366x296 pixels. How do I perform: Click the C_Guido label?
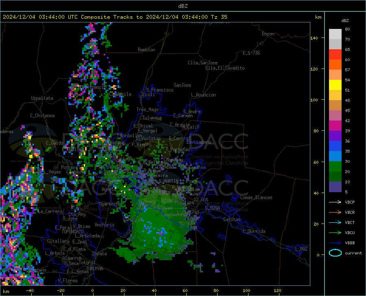[54, 143]
